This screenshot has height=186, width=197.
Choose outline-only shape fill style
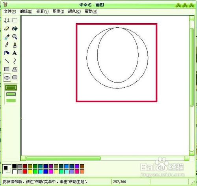tap(11, 88)
